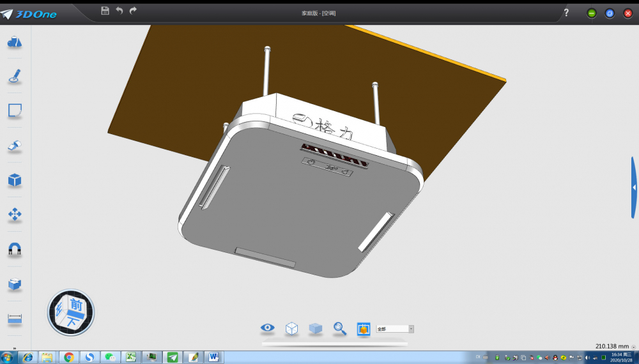Open the basic solids shapes tool
This screenshot has height=364, width=639.
pyautogui.click(x=15, y=42)
